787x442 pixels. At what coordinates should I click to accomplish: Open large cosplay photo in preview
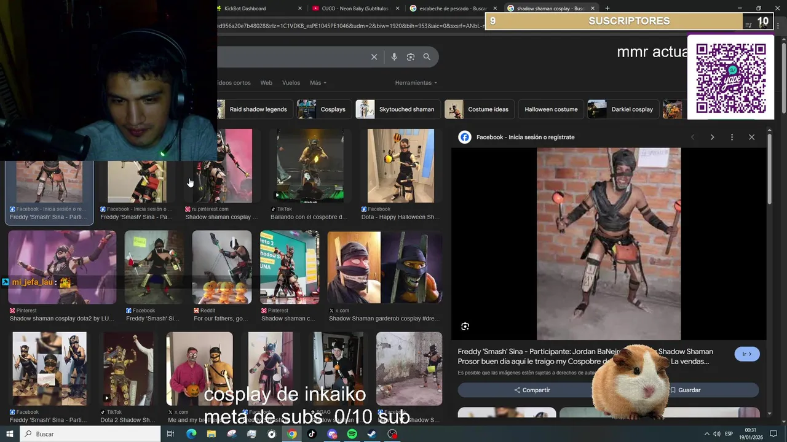pos(609,244)
